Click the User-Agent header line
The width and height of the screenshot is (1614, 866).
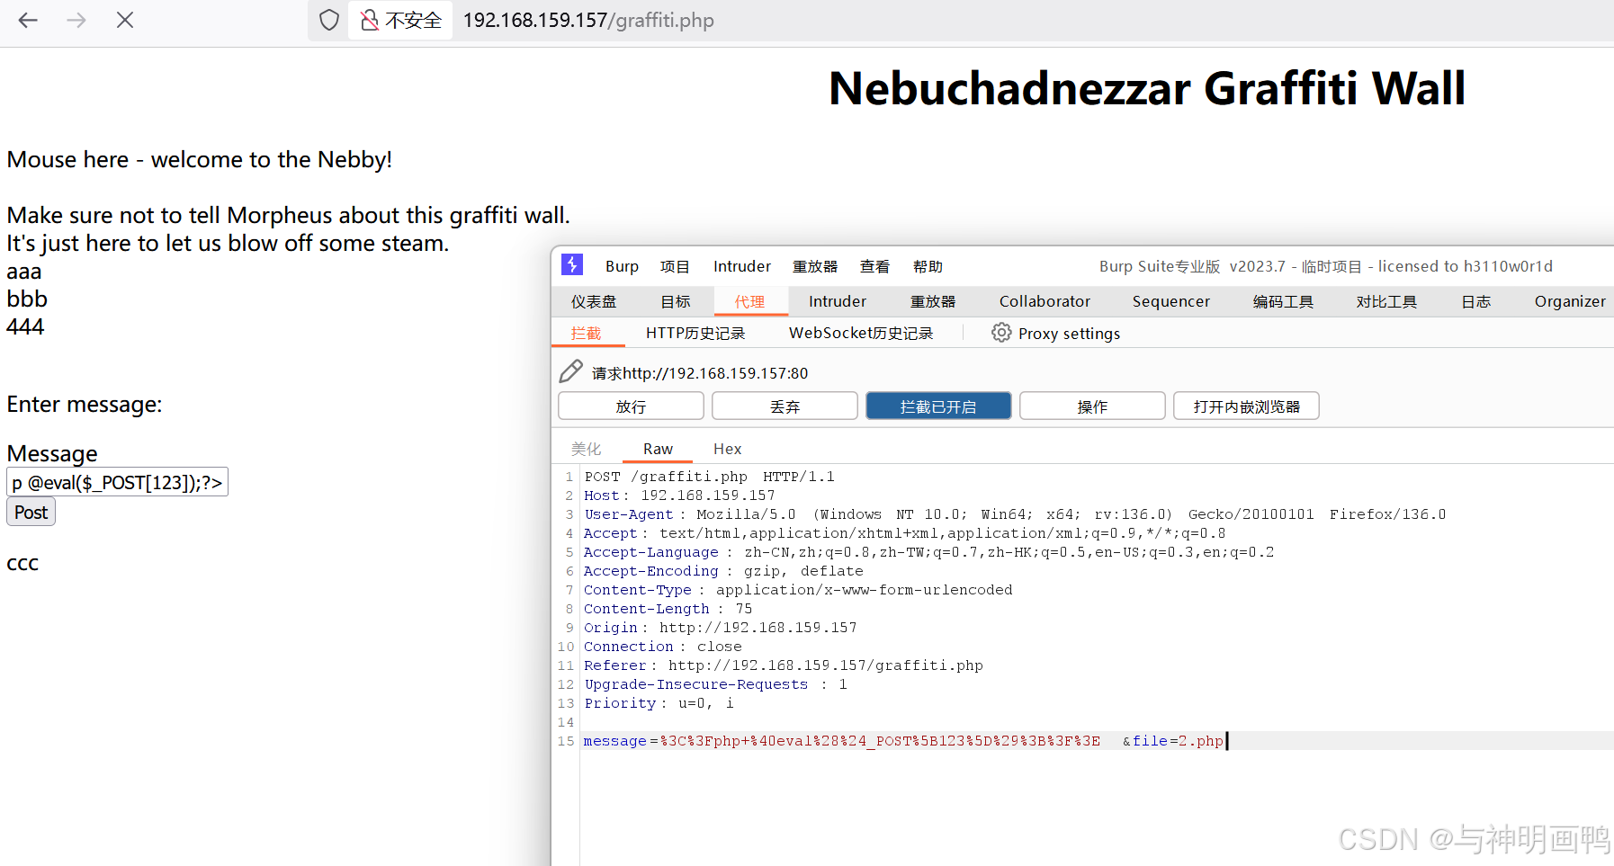1015,514
